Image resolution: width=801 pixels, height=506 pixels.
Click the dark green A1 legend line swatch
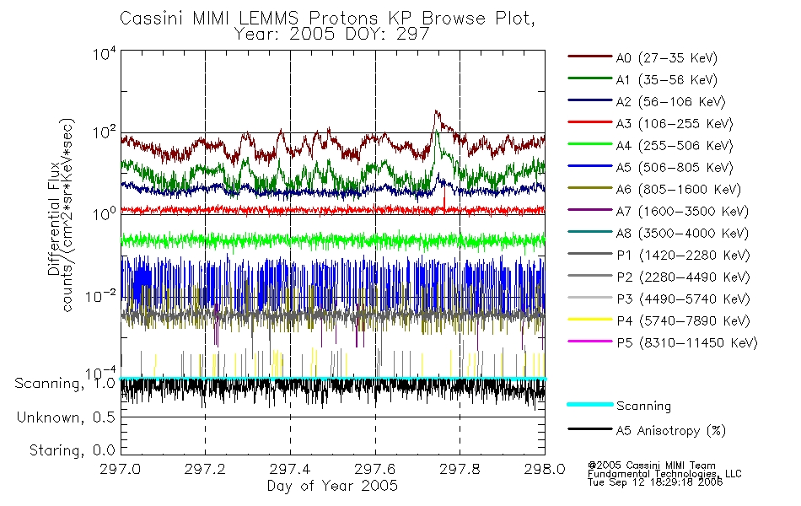coord(590,78)
